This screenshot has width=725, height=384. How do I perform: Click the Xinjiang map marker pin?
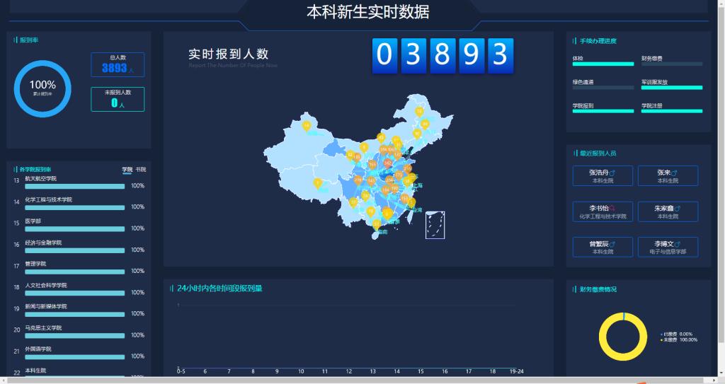pos(306,126)
